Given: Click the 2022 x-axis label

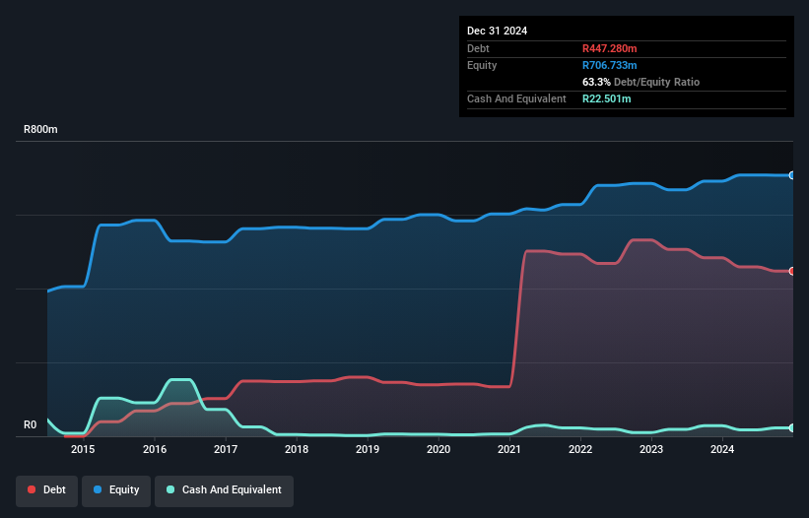Looking at the screenshot, I should click(x=580, y=449).
